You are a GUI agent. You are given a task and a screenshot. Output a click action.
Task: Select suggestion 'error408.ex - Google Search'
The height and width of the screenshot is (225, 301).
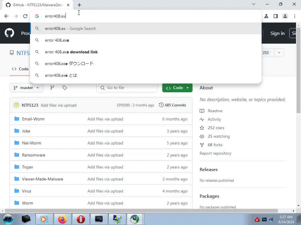pos(146,28)
